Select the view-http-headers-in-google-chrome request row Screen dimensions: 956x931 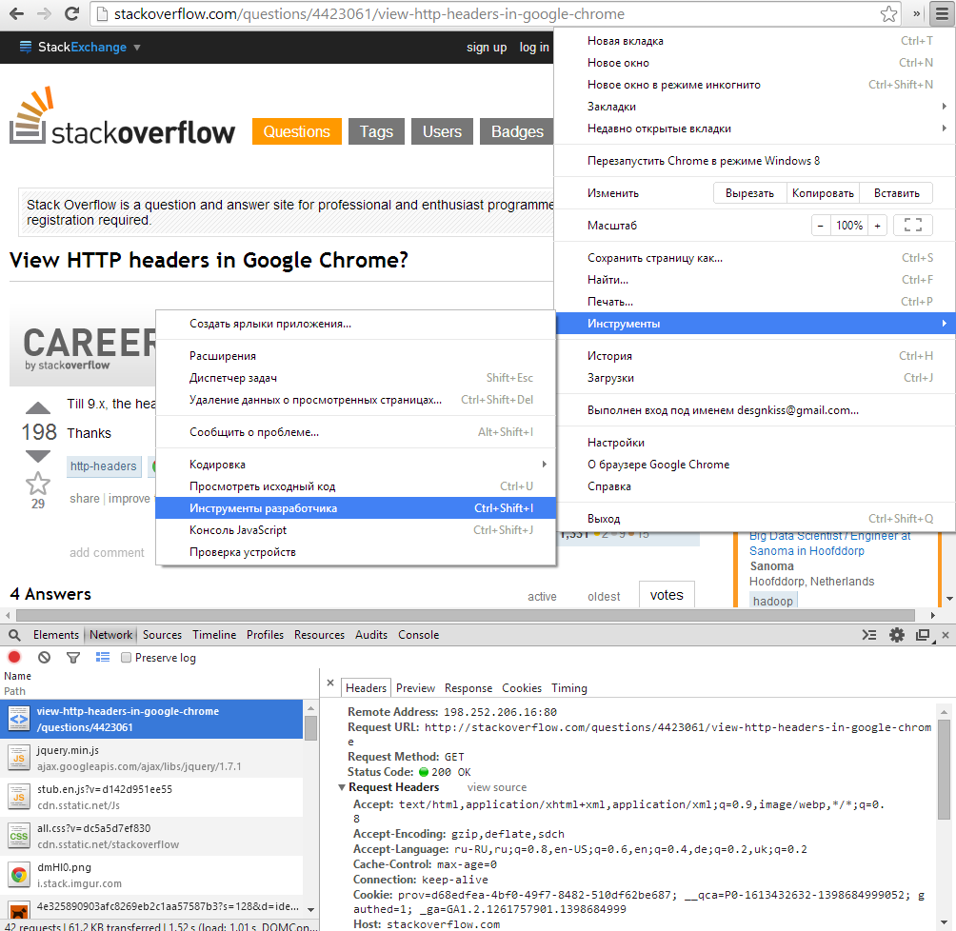151,719
